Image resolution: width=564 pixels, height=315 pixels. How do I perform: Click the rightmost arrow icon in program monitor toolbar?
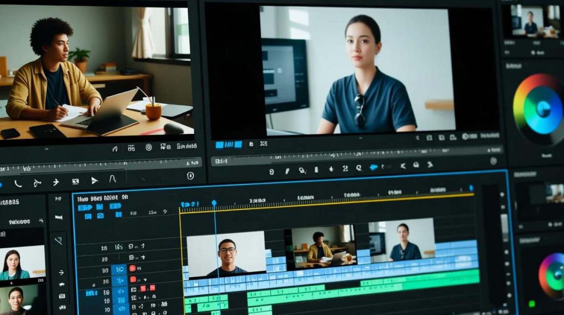[x=431, y=165]
